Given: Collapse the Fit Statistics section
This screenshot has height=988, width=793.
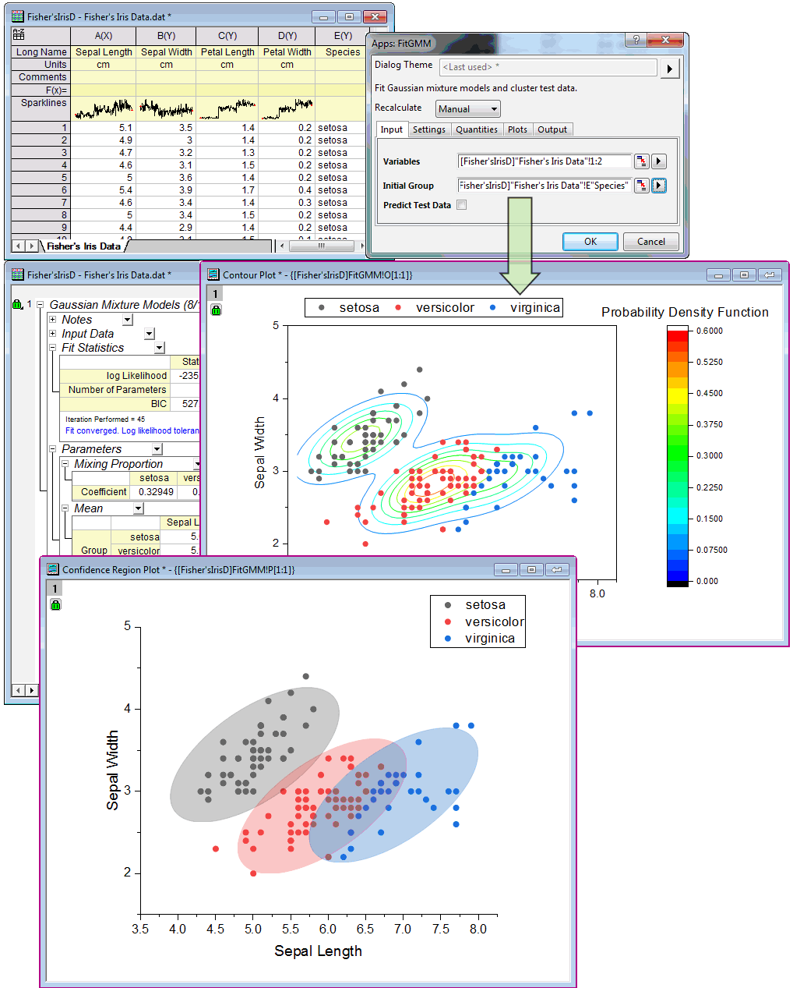Looking at the screenshot, I should (53, 348).
